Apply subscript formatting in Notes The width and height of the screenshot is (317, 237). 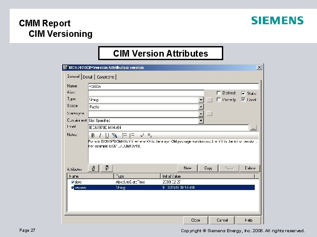point(150,135)
